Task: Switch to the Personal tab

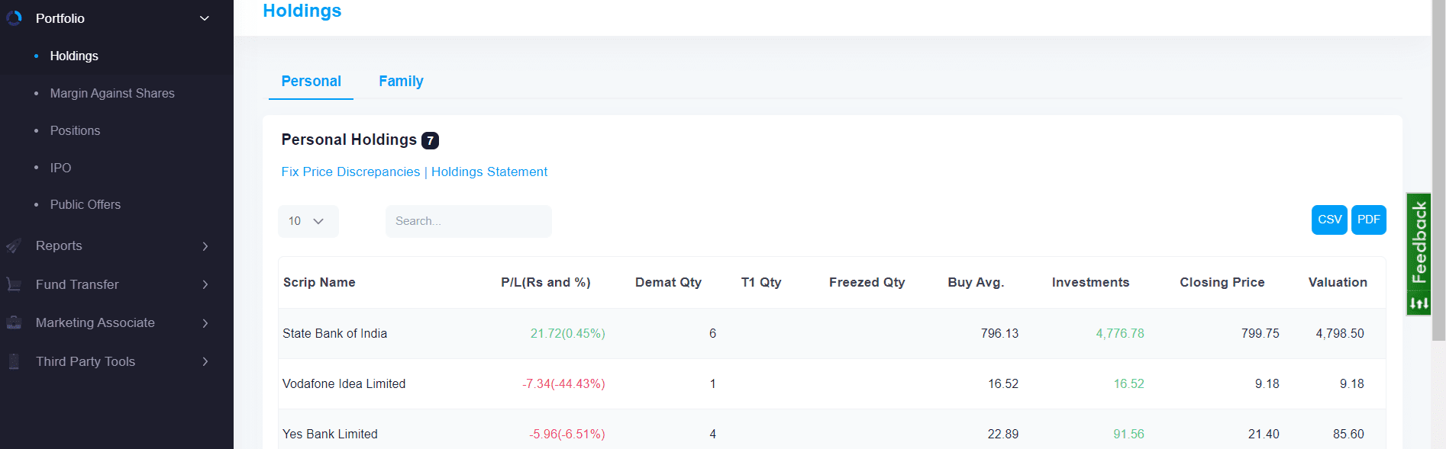Action: point(311,81)
